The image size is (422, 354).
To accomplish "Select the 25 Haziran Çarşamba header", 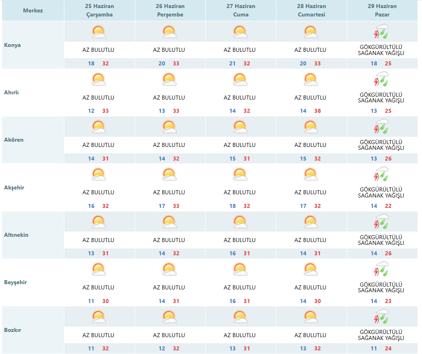I will (100, 10).
